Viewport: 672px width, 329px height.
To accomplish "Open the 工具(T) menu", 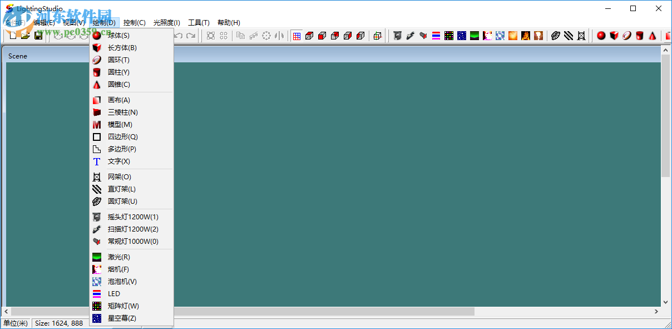I will [x=199, y=22].
